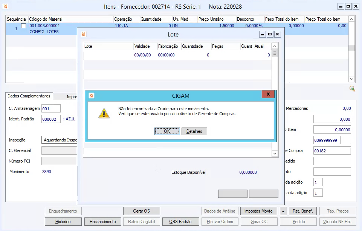Click the Ret. Benef. button
Image resolution: width=362 pixels, height=231 pixels.
302,211
